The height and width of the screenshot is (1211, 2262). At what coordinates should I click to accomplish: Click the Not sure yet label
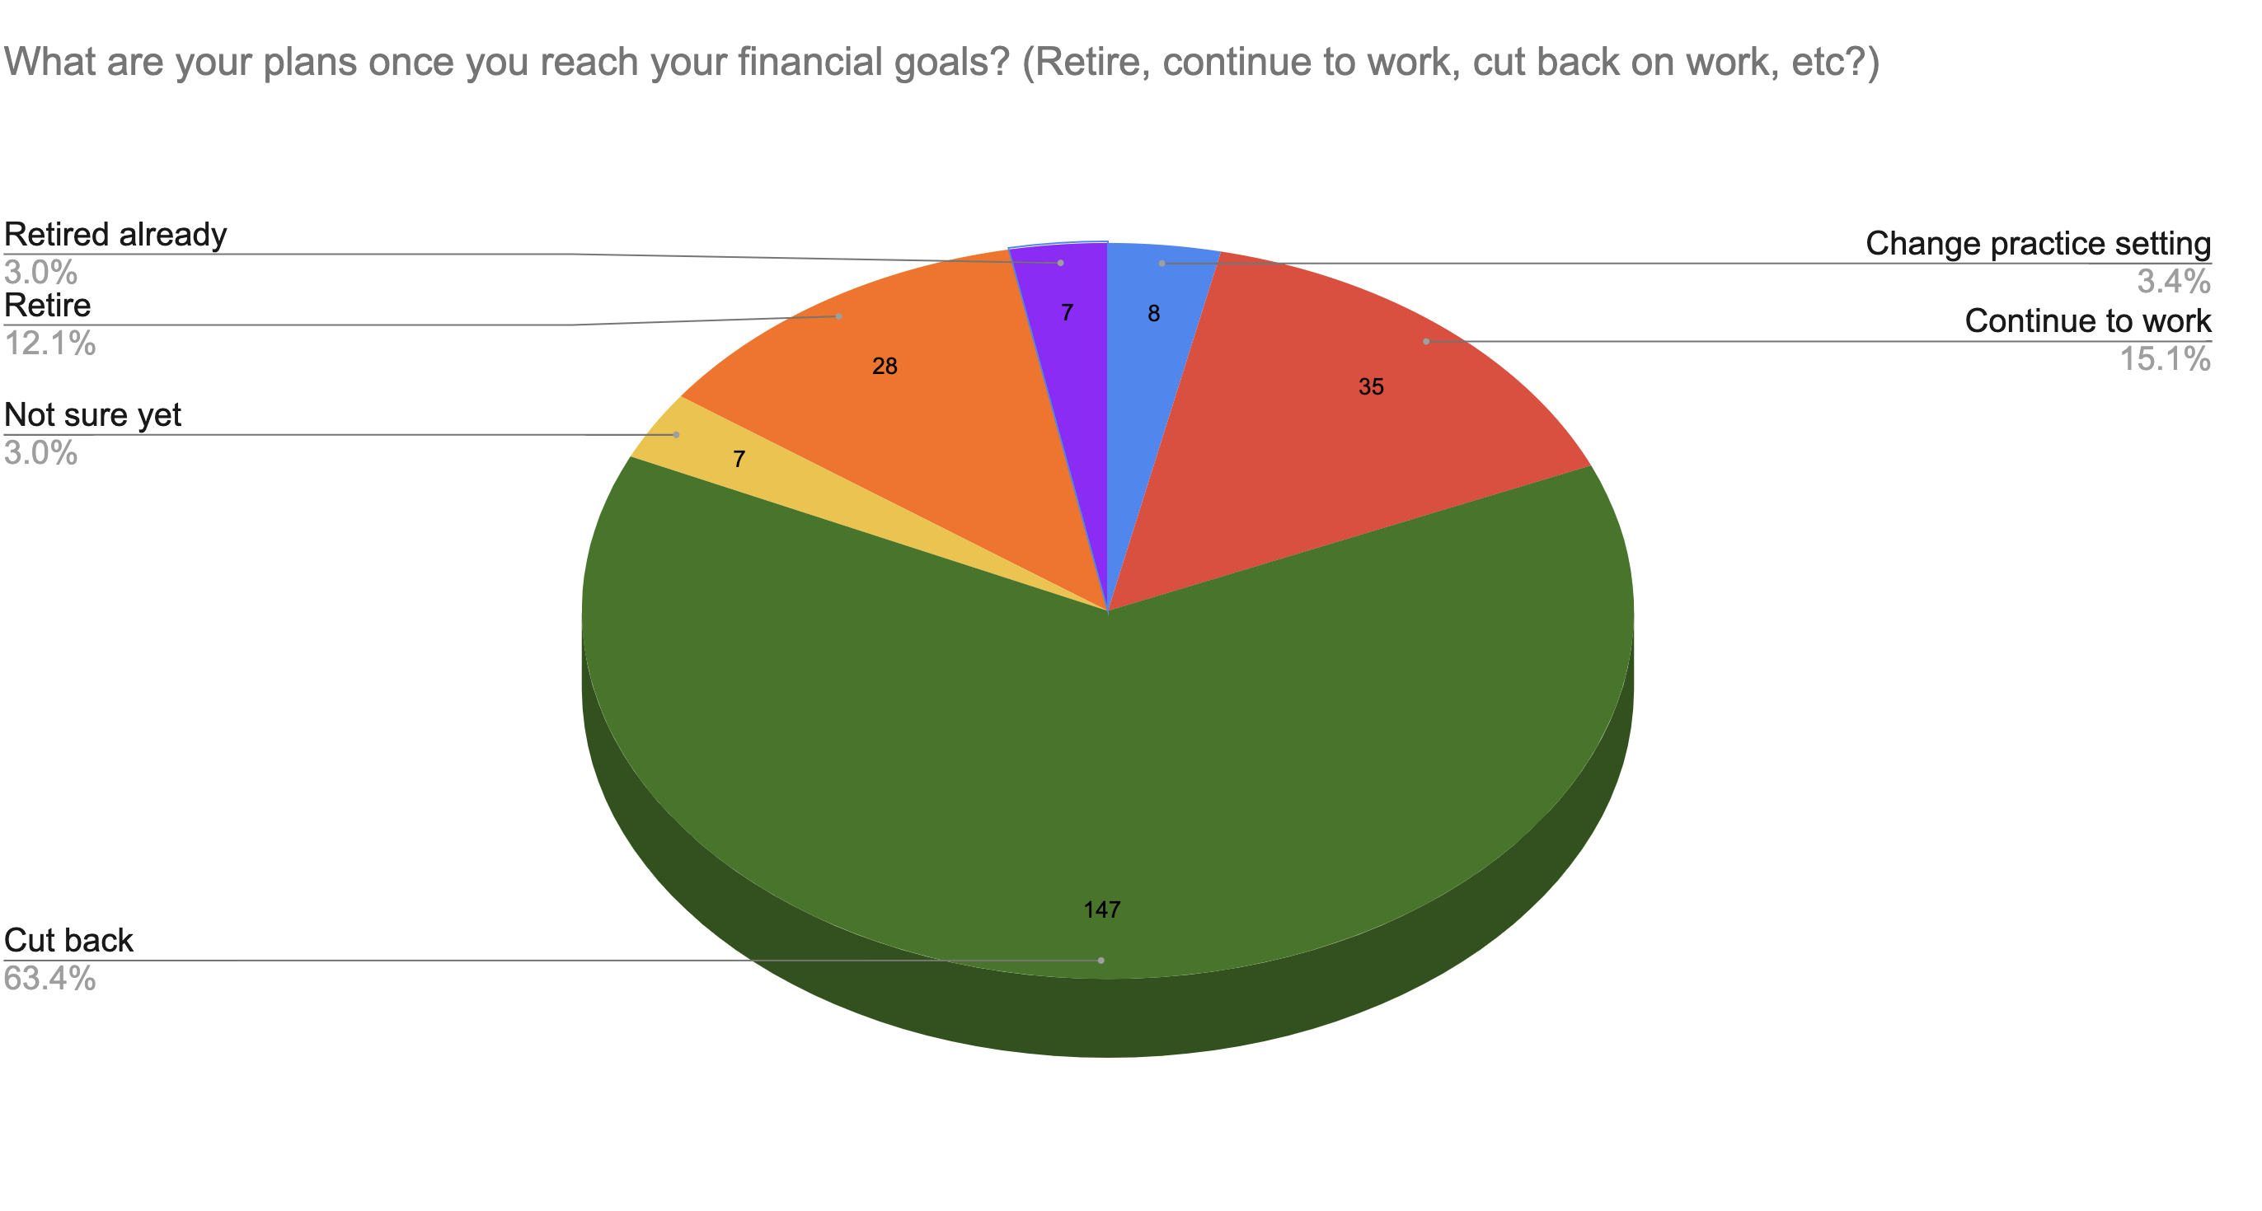92,414
